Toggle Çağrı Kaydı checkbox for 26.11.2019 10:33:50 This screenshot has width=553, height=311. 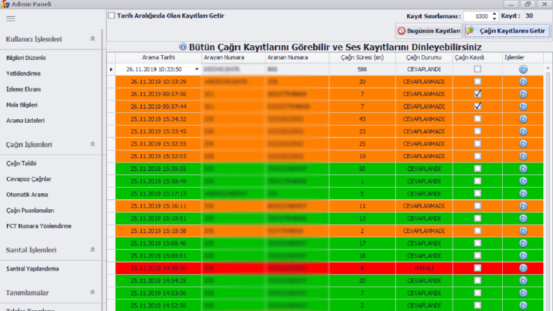pyautogui.click(x=478, y=69)
